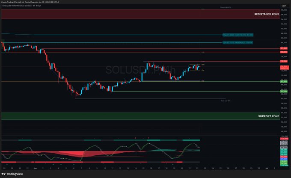Click the Jun month label on the time axis

click(x=35, y=168)
